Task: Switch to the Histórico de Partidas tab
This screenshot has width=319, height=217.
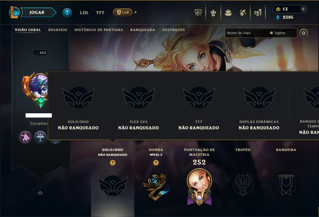Action: [x=99, y=30]
